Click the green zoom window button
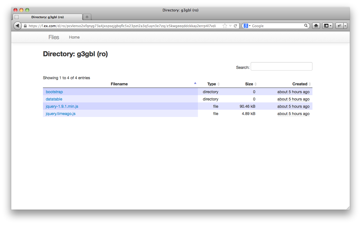 pyautogui.click(x=27, y=10)
